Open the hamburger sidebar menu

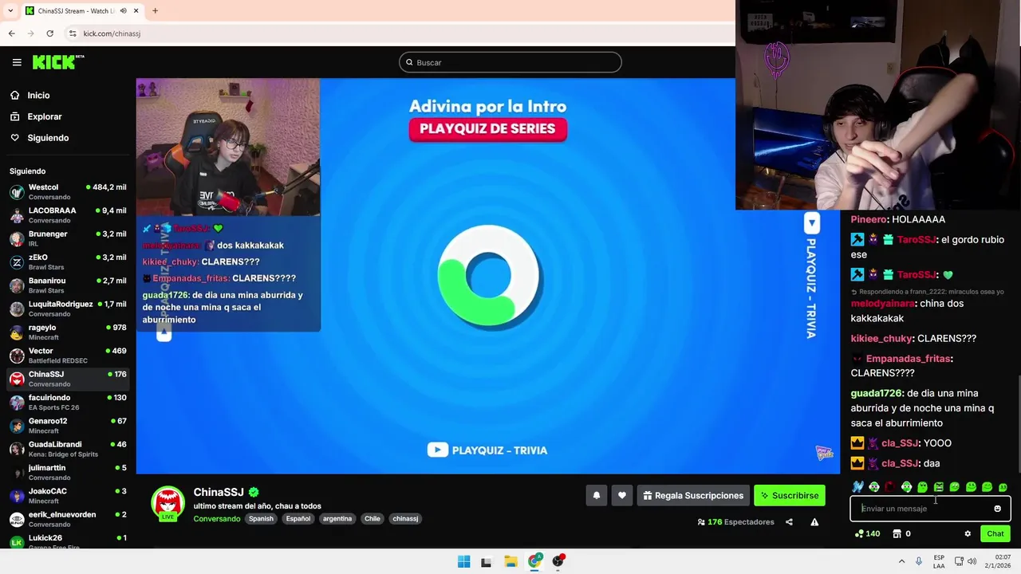tap(17, 62)
